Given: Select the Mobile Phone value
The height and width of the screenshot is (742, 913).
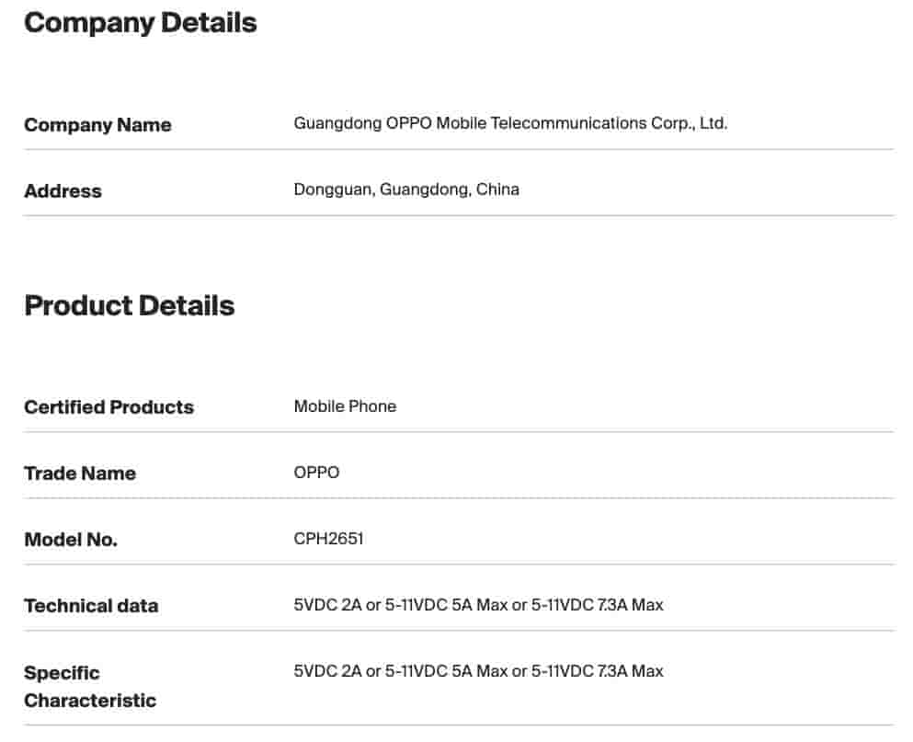Looking at the screenshot, I should click(x=345, y=406).
